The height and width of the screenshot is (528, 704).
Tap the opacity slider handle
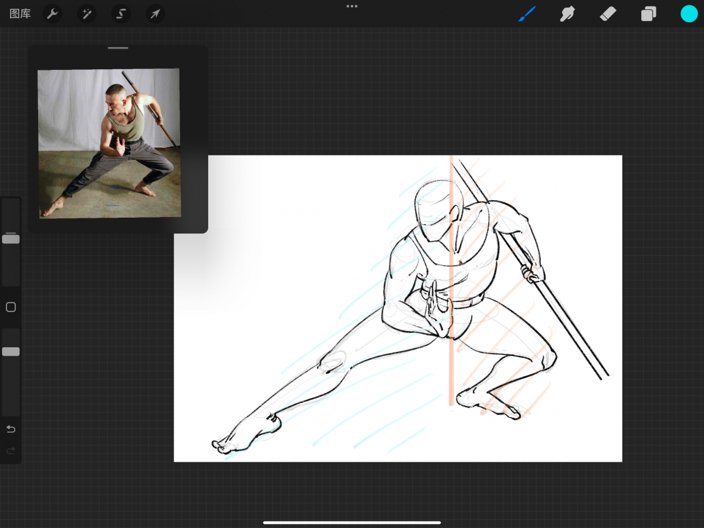tap(11, 350)
